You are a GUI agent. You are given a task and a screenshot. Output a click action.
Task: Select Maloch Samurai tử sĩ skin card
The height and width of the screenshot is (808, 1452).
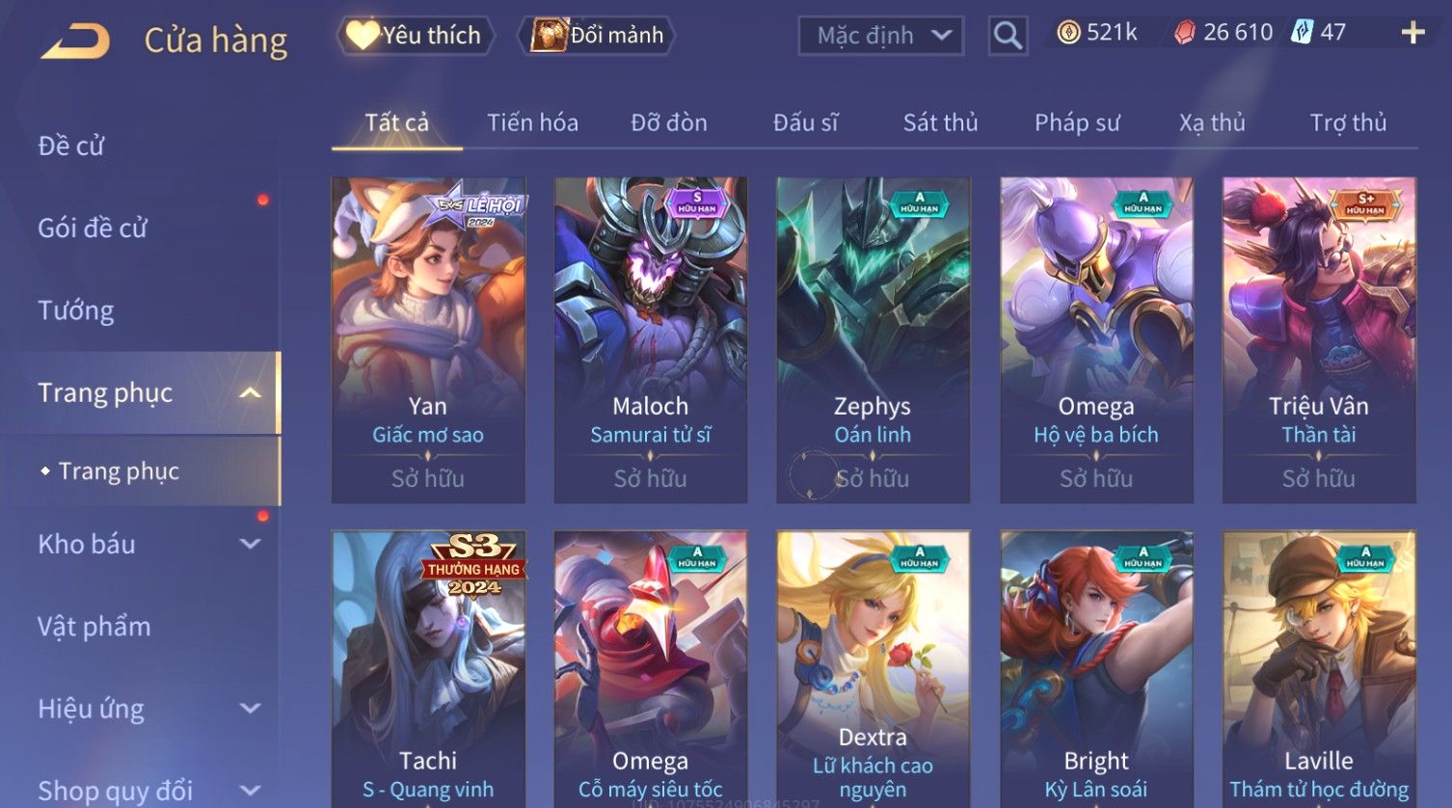651,339
